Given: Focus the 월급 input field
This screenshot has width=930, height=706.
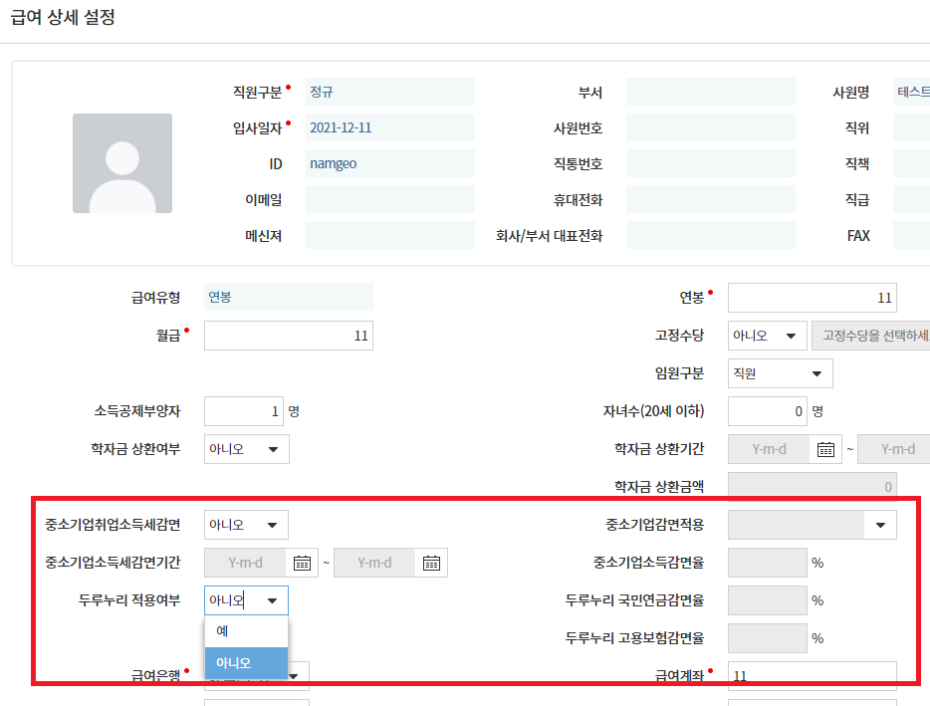Looking at the screenshot, I should pos(288,336).
